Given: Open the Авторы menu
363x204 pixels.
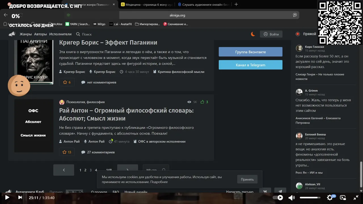Looking at the screenshot, I should pyautogui.click(x=40, y=34).
